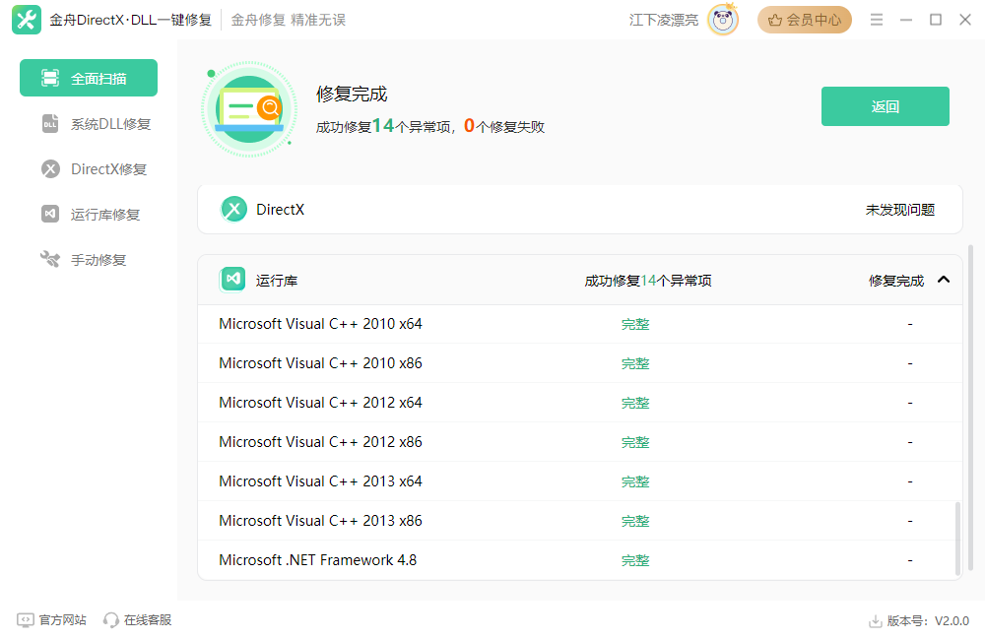Click the 官方网站 website icon
Screen dimensions: 985x640
click(x=24, y=620)
